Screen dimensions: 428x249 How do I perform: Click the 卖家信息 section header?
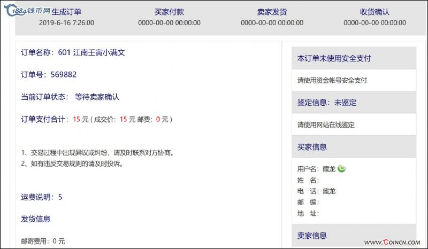pos(312,236)
